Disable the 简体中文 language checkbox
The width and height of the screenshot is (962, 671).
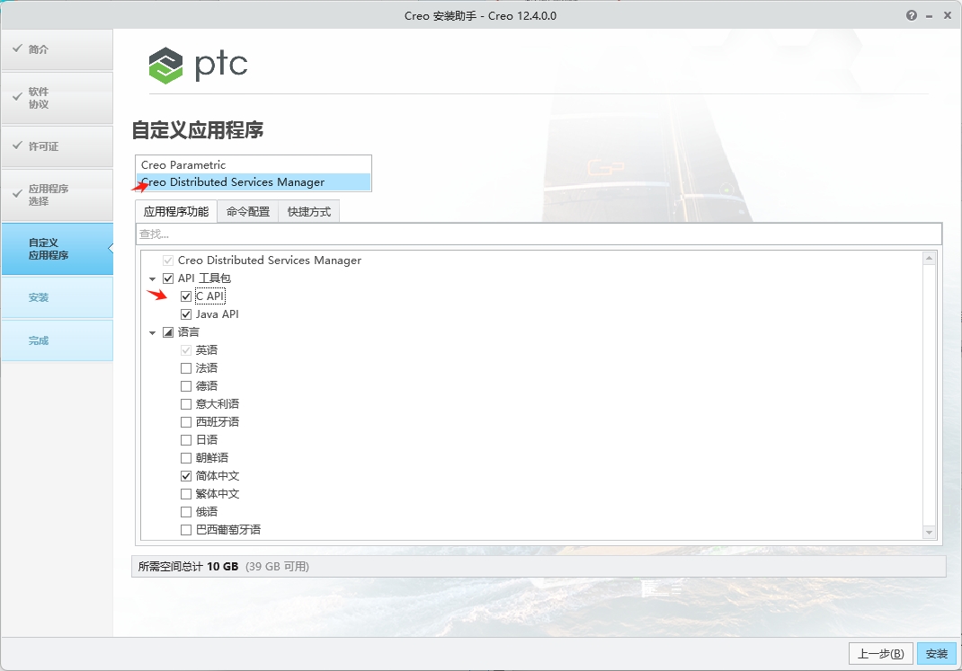coord(186,476)
